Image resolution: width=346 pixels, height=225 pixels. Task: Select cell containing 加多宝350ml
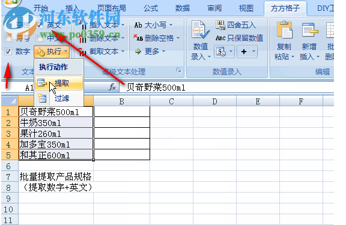tap(56, 144)
